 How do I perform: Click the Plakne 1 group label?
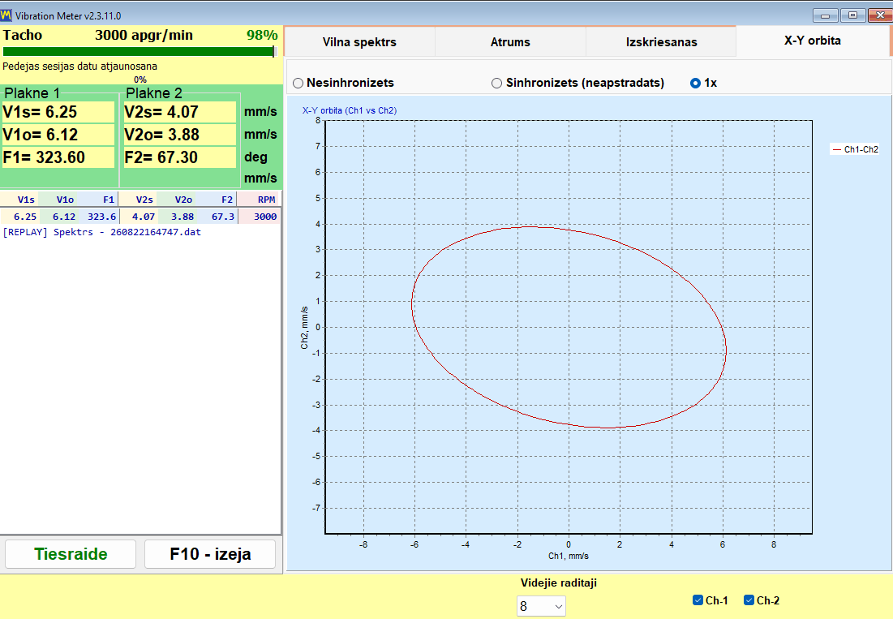pyautogui.click(x=32, y=92)
